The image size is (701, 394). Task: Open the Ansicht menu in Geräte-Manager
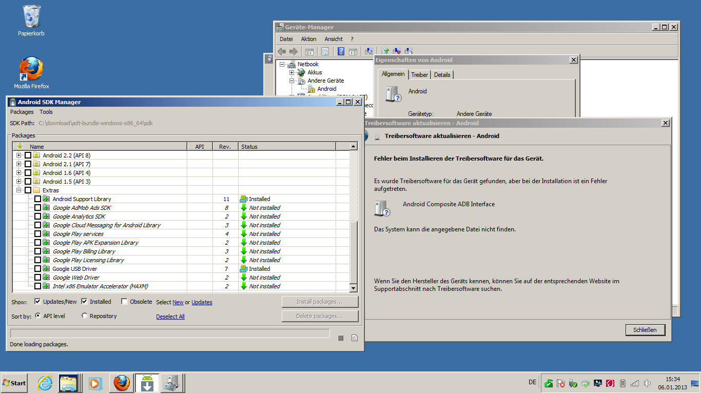334,39
